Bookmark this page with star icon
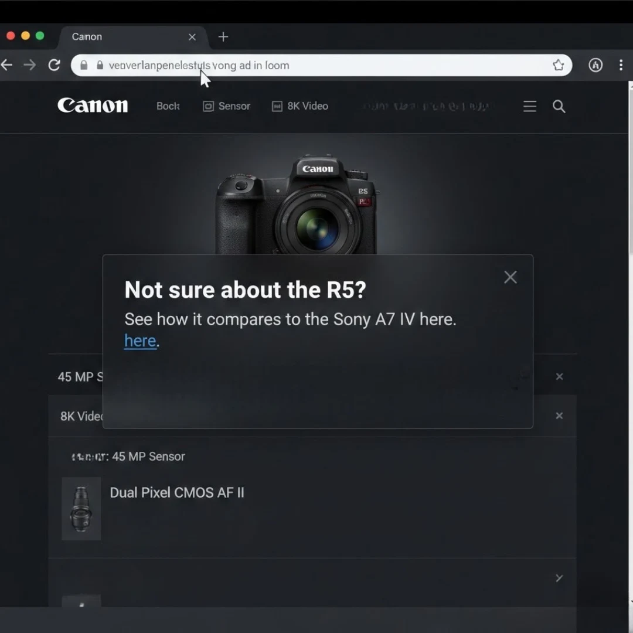 558,65
